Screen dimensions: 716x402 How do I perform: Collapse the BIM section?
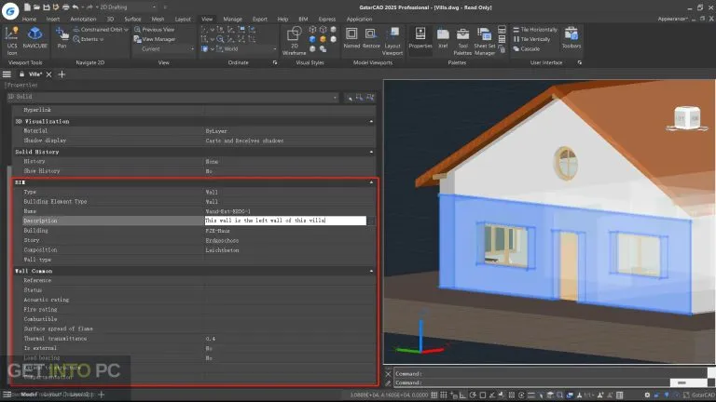371,182
